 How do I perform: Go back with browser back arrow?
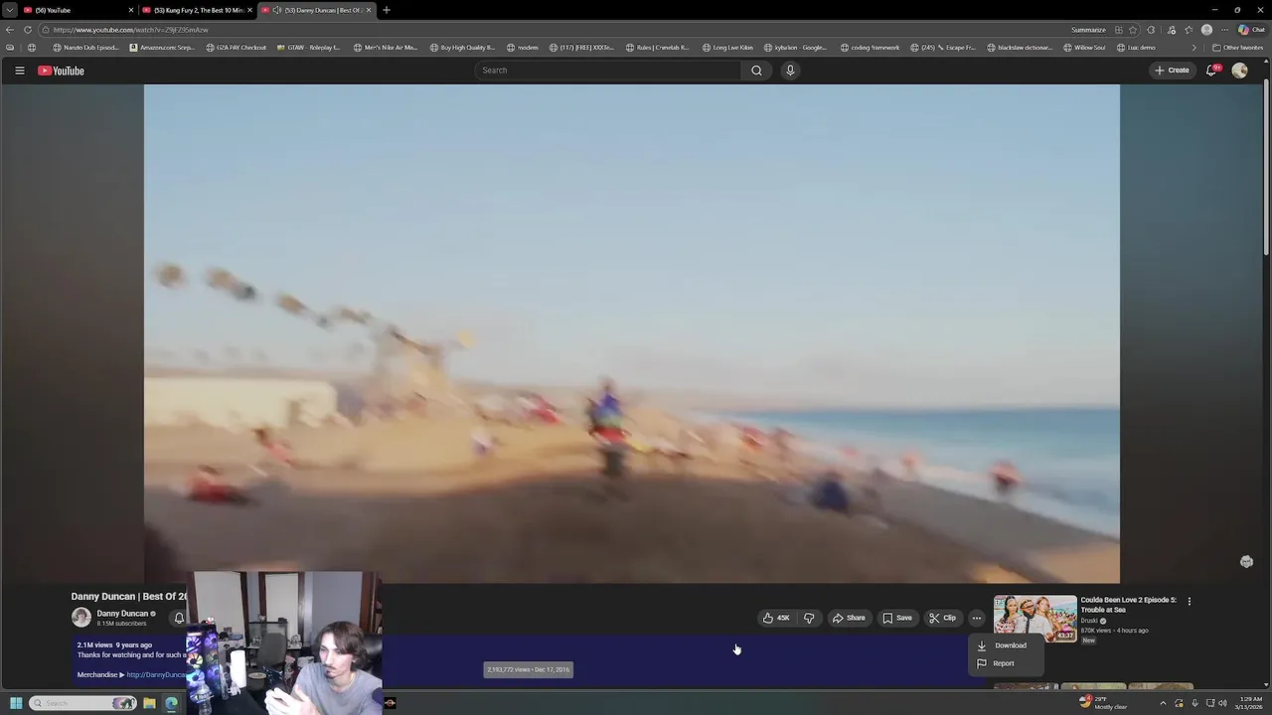coord(10,30)
